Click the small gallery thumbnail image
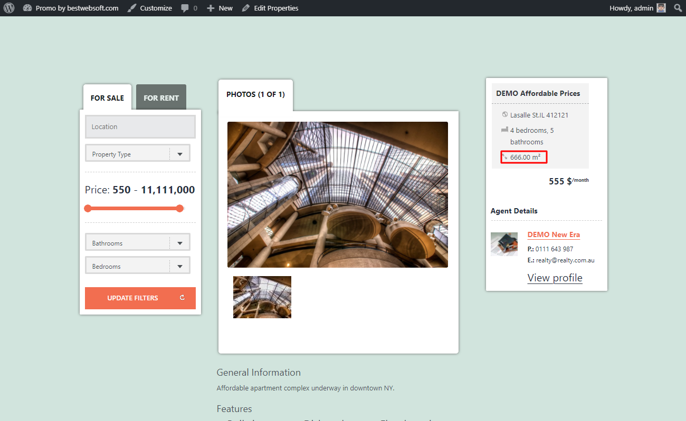 tap(262, 297)
